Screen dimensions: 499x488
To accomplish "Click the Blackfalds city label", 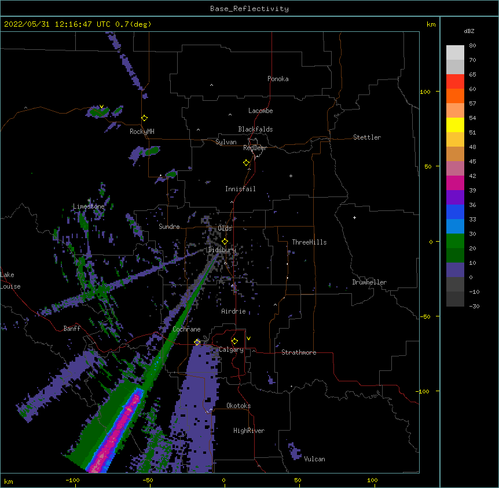I will click(255, 129).
